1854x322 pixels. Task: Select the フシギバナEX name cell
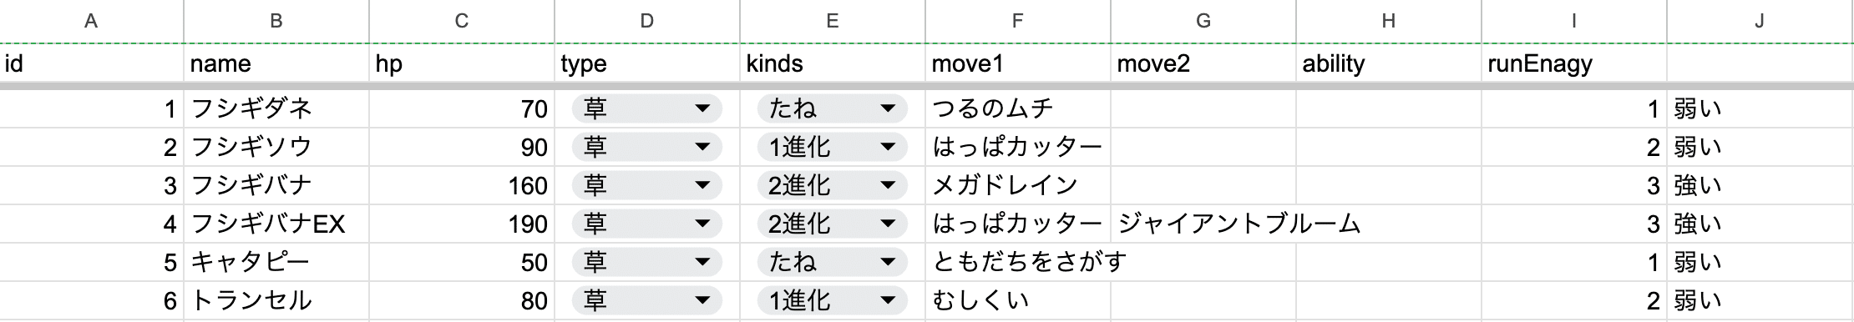tap(276, 224)
